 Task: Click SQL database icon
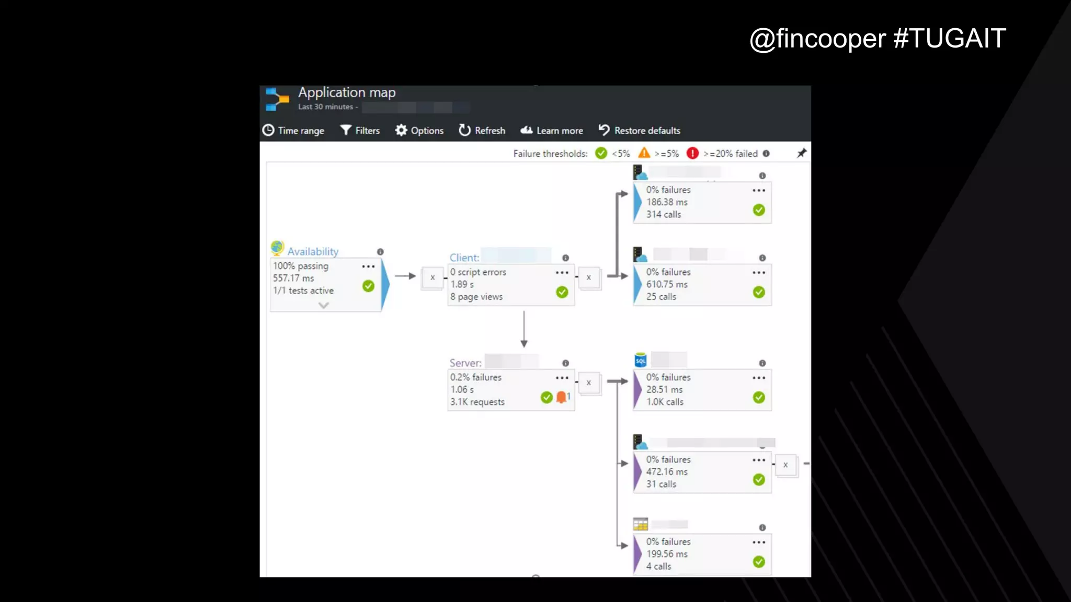[x=640, y=360]
